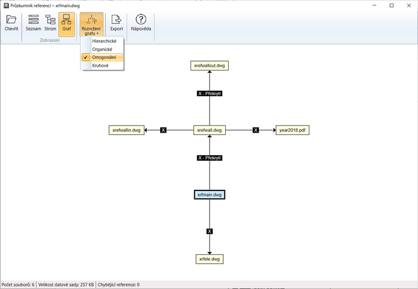Select the xrefwall.dwg node
Image resolution: width=418 pixels, height=289 pixels.
[210, 130]
